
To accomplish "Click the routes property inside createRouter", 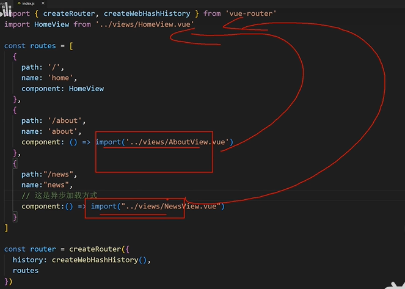I will pos(25,270).
